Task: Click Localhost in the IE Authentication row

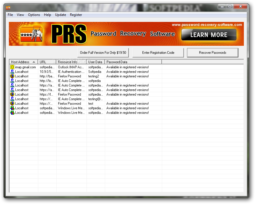Action: click(x=22, y=72)
